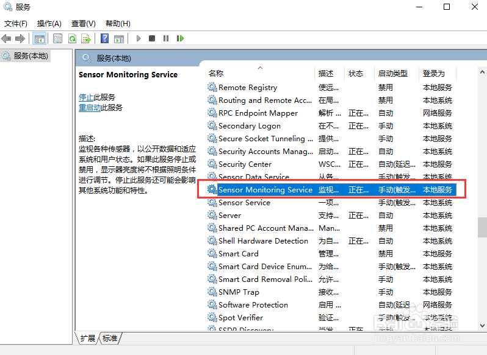Click the 停止 service link
This screenshot has width=487, height=355.
(x=86, y=97)
